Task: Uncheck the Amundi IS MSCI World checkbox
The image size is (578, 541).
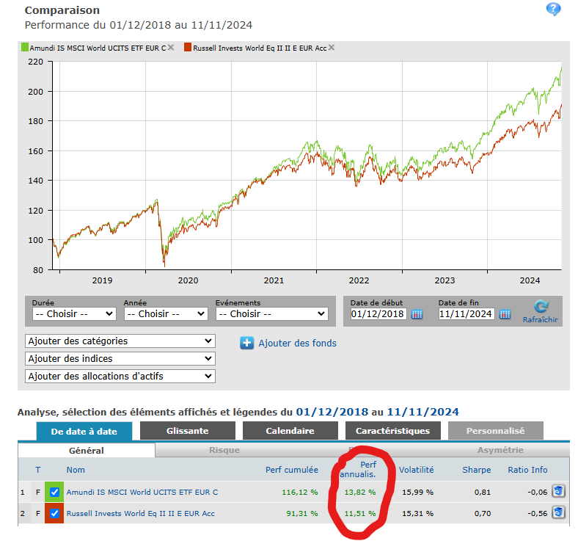Action: (54, 492)
